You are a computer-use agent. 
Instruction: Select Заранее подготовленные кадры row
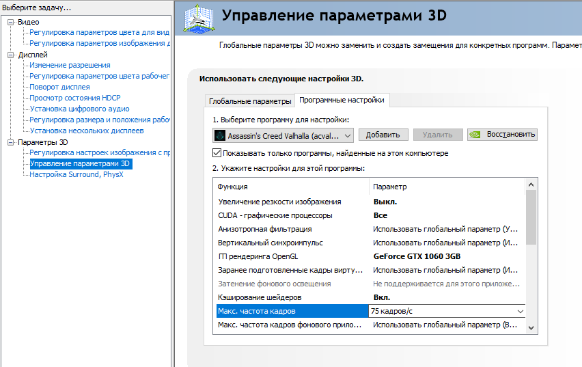point(370,270)
